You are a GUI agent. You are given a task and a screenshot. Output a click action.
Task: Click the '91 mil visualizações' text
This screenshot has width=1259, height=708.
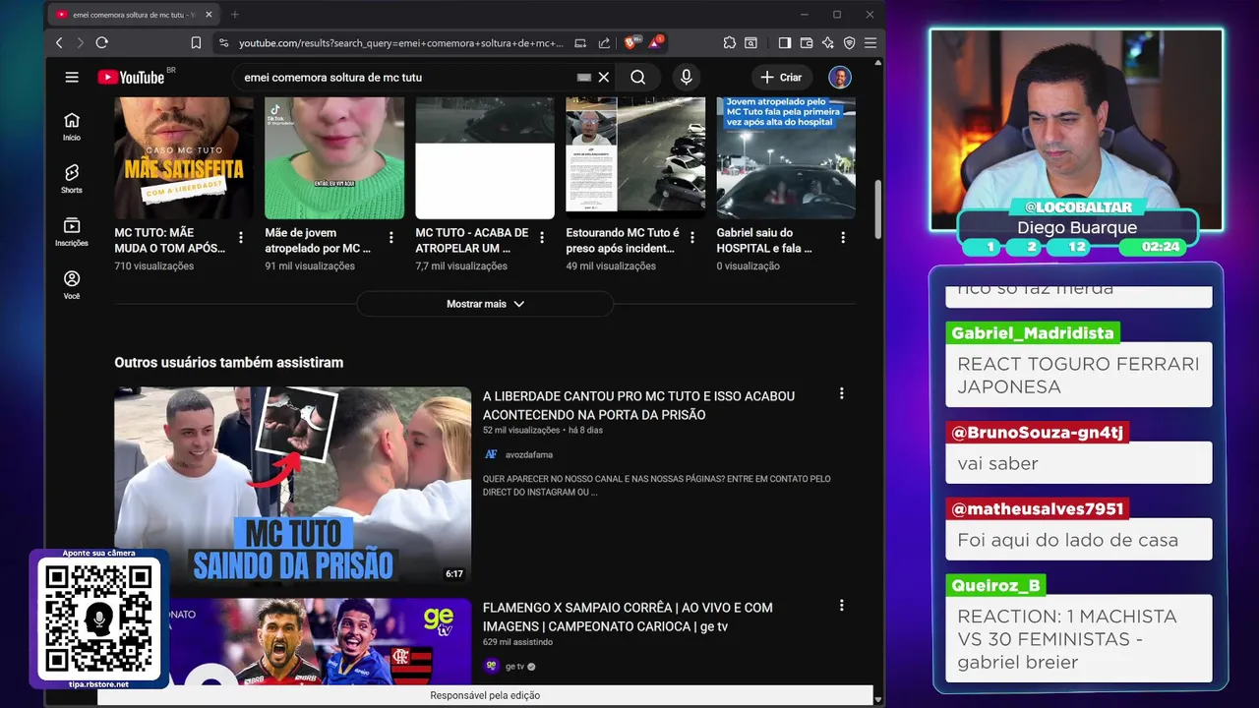[x=311, y=266]
